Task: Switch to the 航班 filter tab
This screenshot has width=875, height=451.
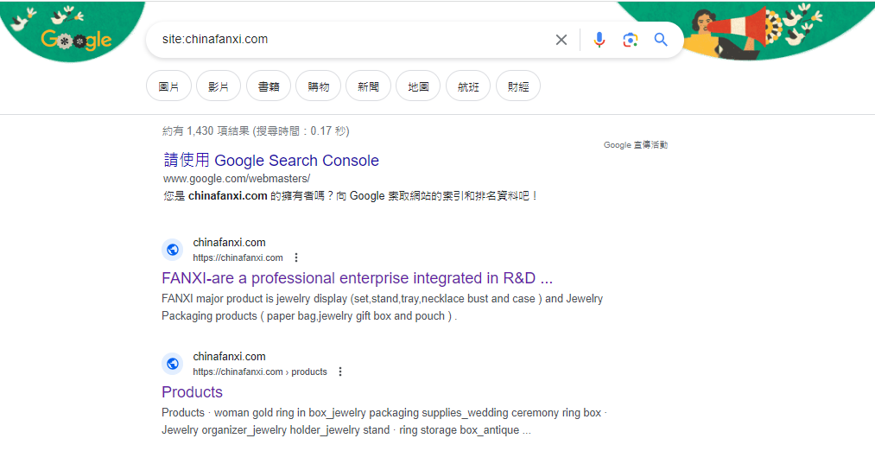Action: click(x=468, y=86)
